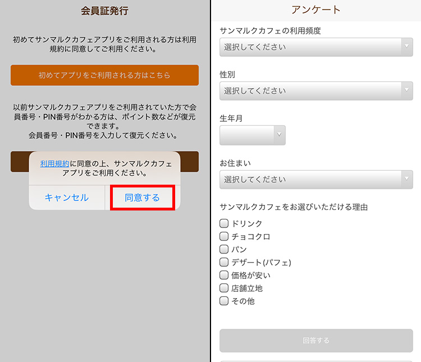Viewport: 421px width, 362px height.
Task: Open the 利用頻度 dropdown
Action: click(x=316, y=47)
